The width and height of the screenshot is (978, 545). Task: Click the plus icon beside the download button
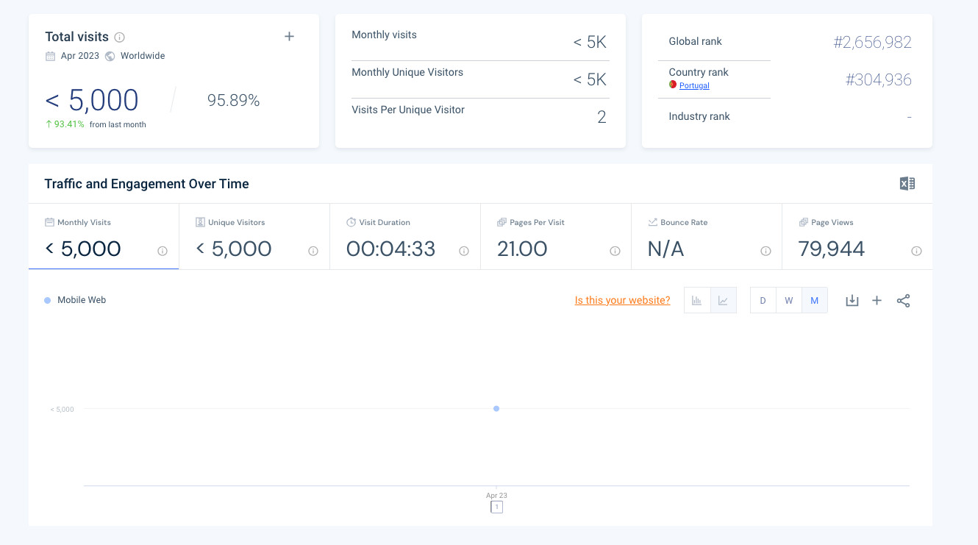[x=877, y=300]
